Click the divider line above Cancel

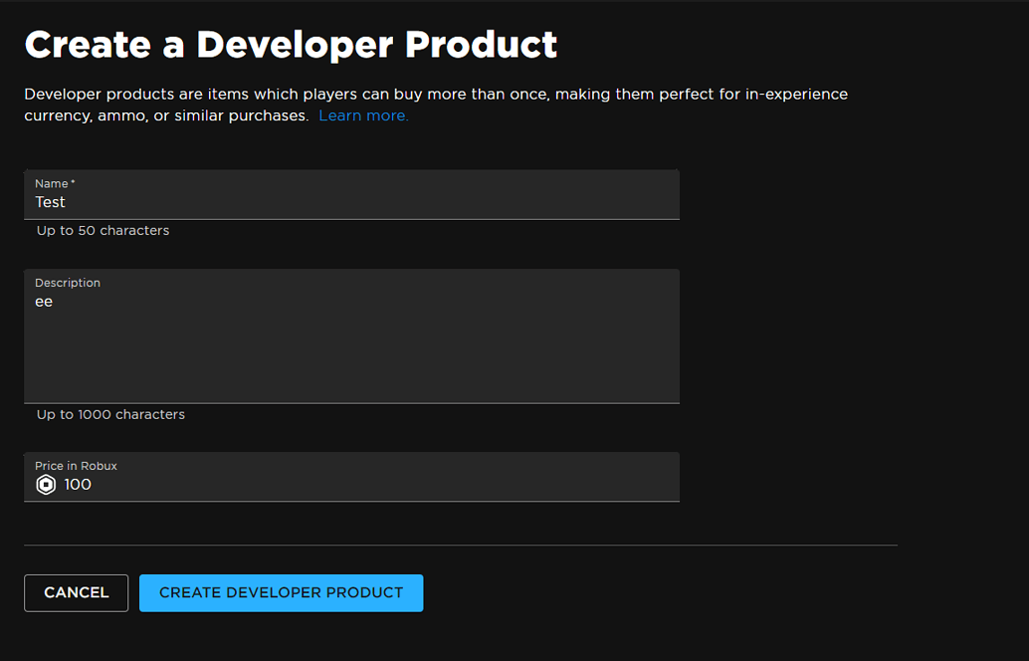pos(460,546)
